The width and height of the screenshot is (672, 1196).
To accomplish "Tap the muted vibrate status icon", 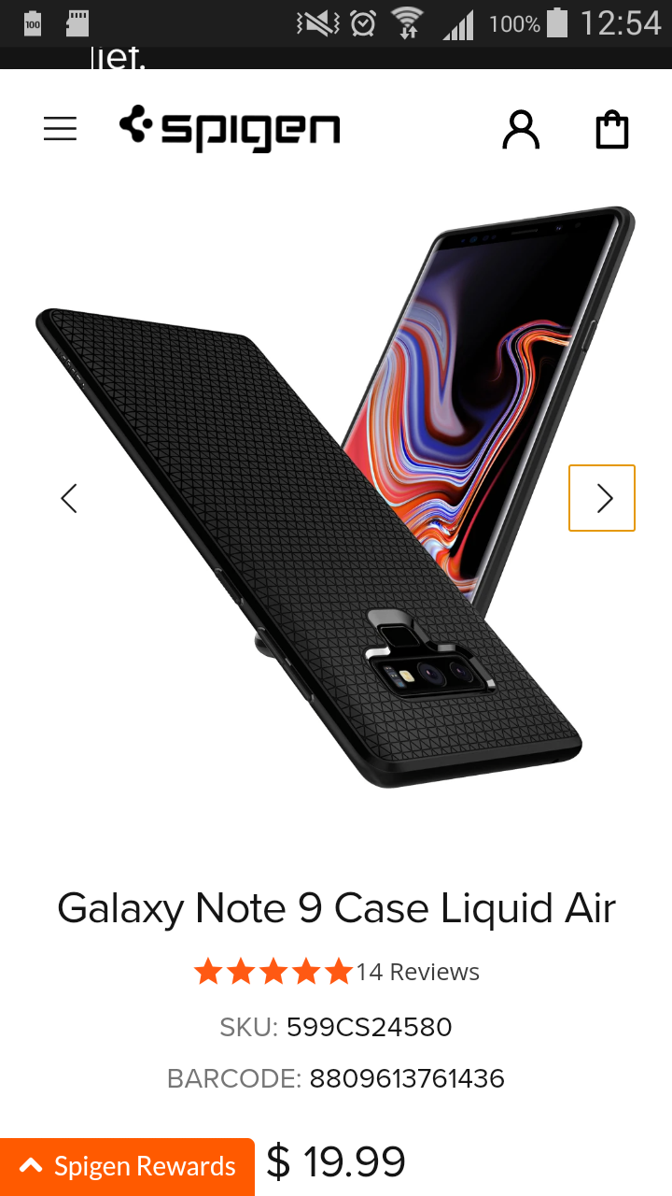I will [317, 23].
